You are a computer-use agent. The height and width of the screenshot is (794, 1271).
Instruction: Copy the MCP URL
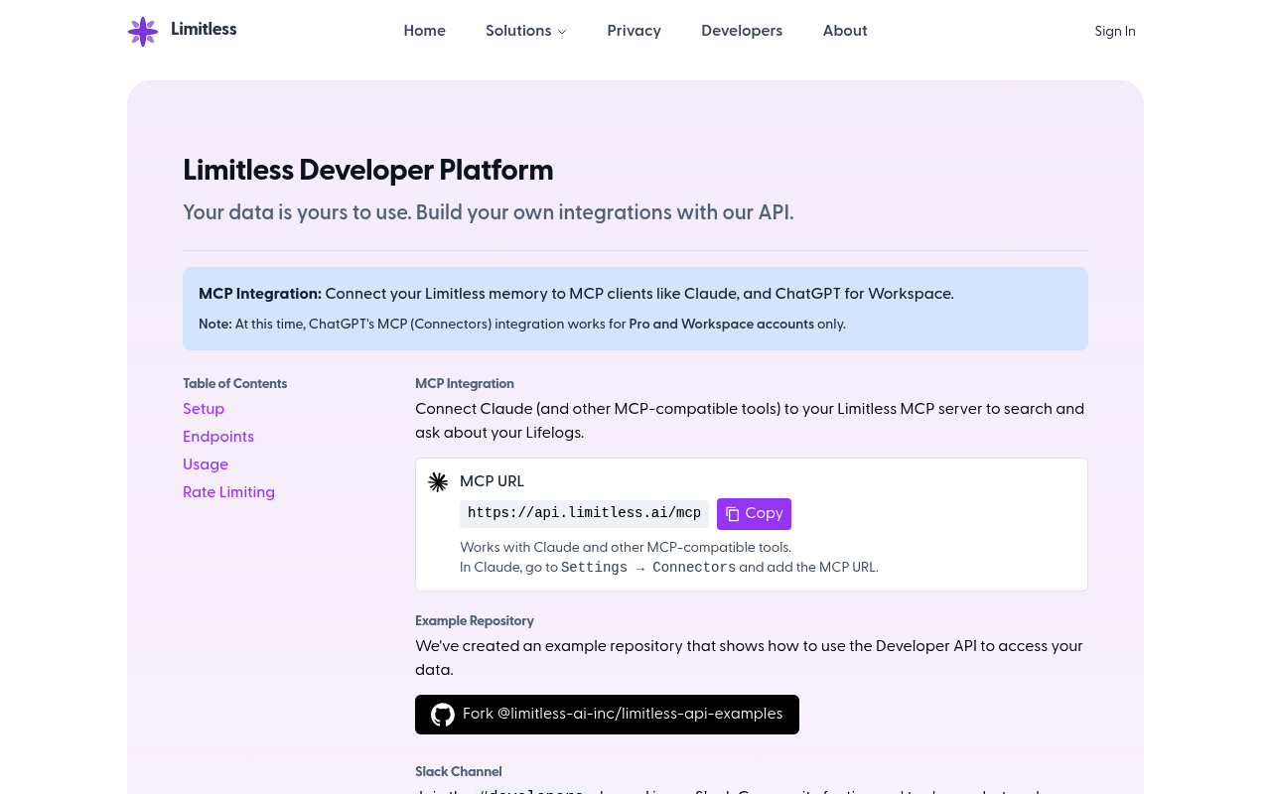click(754, 514)
